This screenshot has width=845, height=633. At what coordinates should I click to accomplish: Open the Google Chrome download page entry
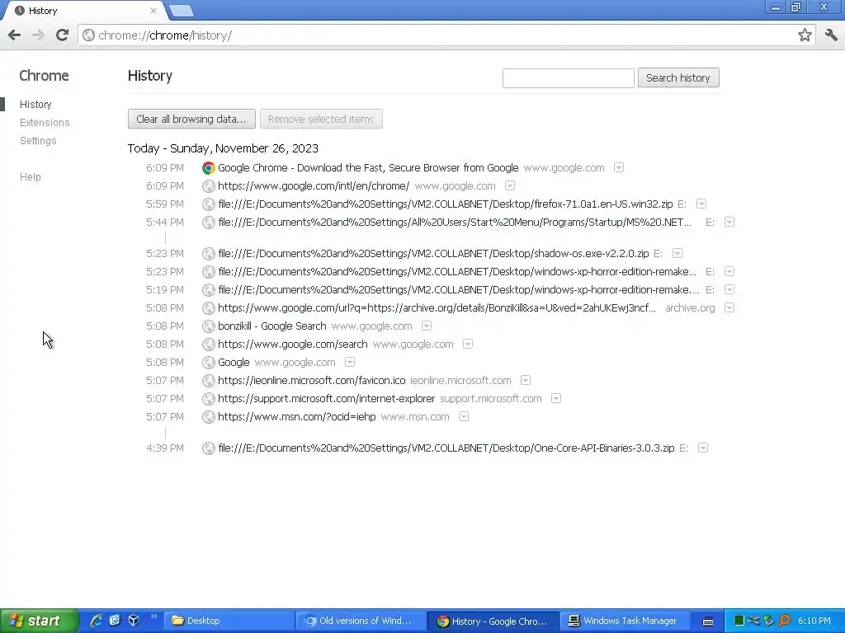(x=368, y=168)
